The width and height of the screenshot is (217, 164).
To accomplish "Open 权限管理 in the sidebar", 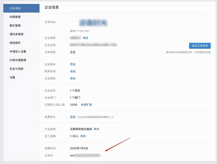I will [15, 17].
